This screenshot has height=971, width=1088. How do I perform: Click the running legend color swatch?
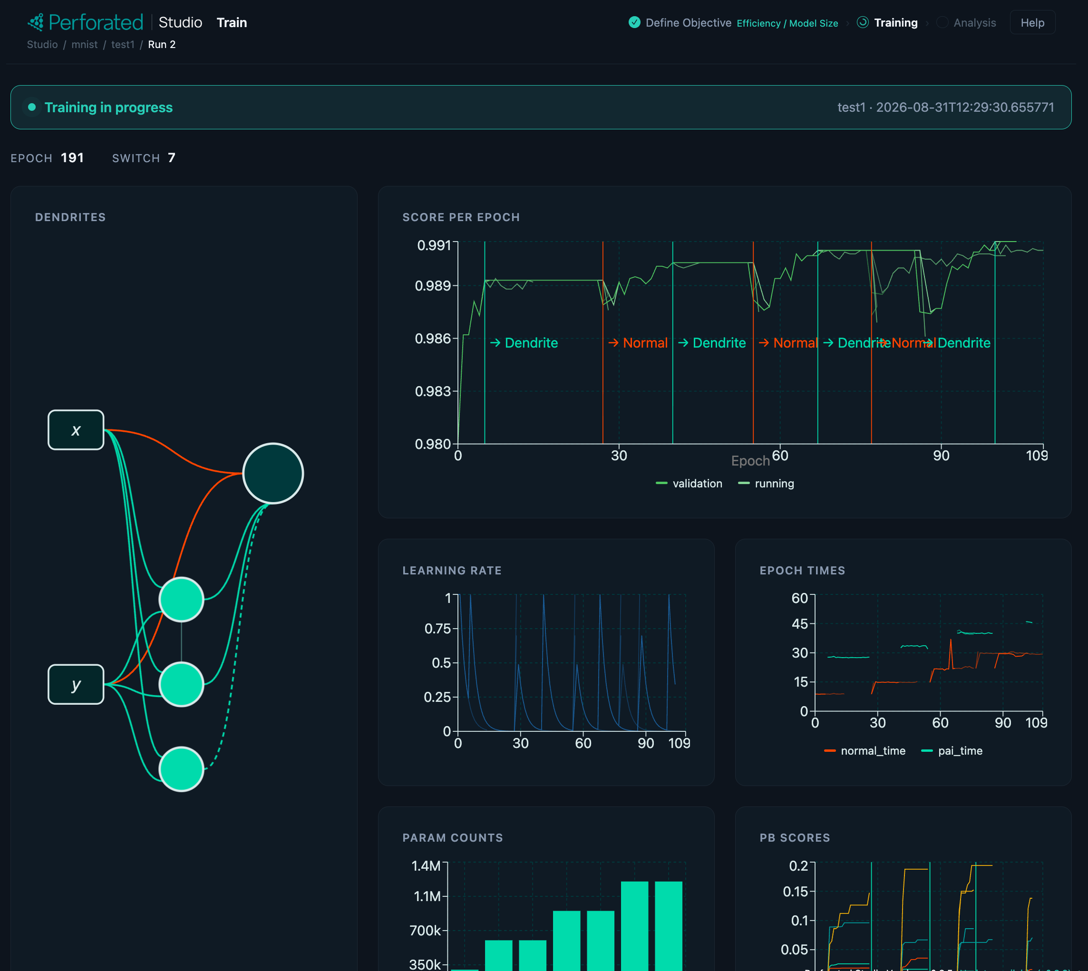[744, 484]
